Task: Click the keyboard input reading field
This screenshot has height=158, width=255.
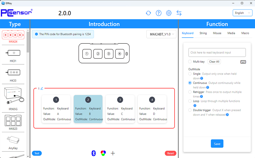Action: pos(217,53)
